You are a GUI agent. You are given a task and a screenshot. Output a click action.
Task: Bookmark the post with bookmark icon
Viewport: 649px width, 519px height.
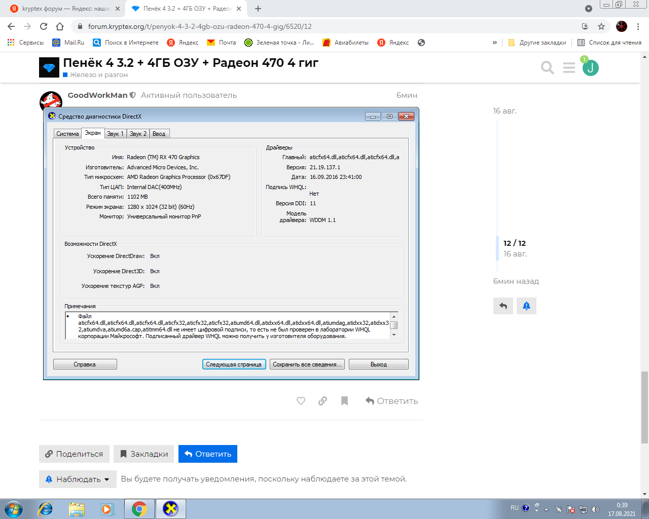(344, 401)
